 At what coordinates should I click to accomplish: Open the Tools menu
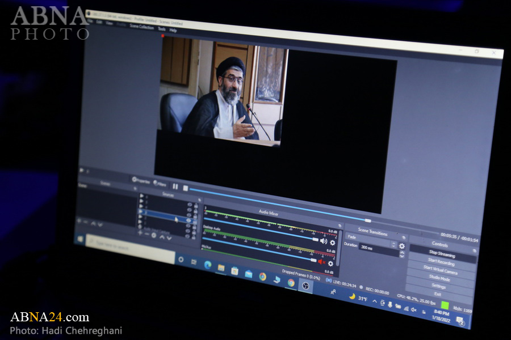161,28
